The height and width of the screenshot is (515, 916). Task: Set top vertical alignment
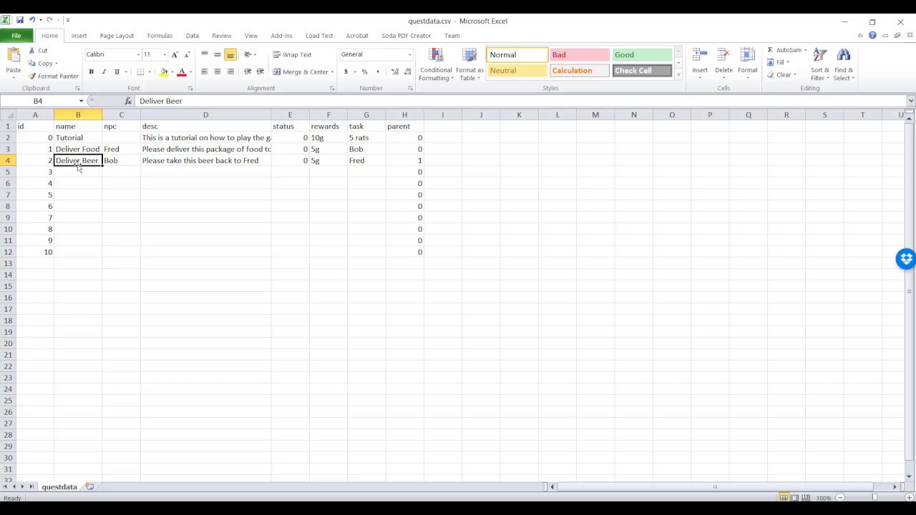coord(205,54)
